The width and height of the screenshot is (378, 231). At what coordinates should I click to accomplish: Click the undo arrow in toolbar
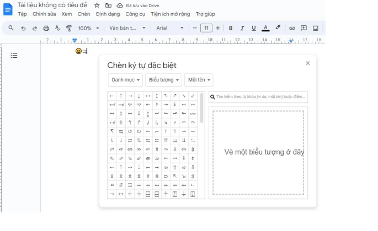click(23, 28)
